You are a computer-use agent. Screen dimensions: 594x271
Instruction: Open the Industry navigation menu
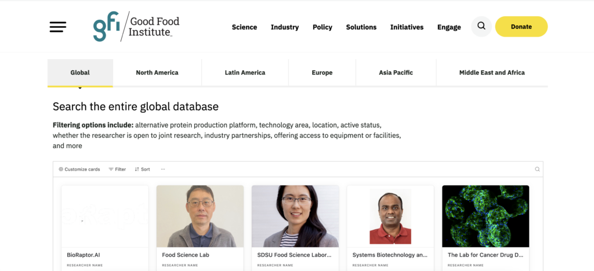[285, 27]
